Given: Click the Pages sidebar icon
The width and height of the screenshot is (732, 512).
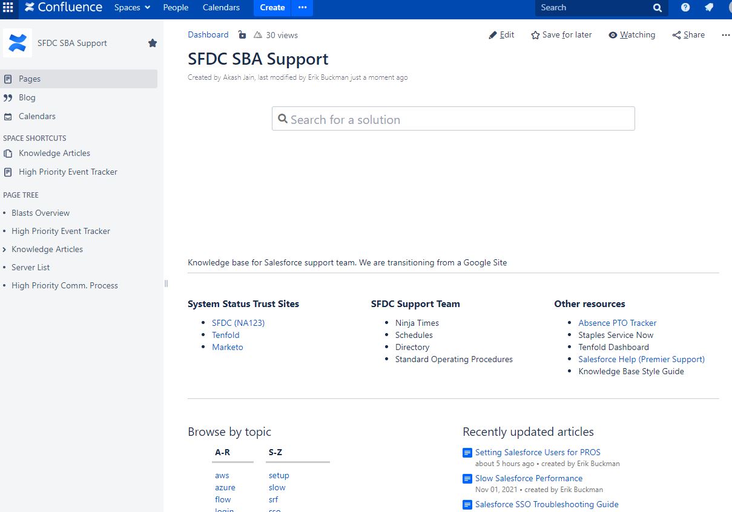Looking at the screenshot, I should pyautogui.click(x=8, y=79).
